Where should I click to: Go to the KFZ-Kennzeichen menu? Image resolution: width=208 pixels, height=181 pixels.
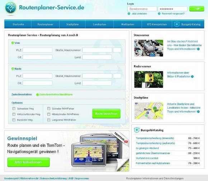[157, 24]
